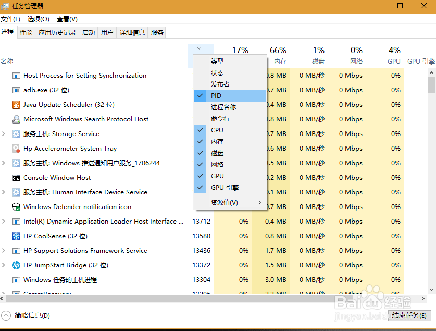Viewport: 436px width, 331px height.
Task: Expand the HP JumpStart Bridge row
Action: click(x=4, y=265)
